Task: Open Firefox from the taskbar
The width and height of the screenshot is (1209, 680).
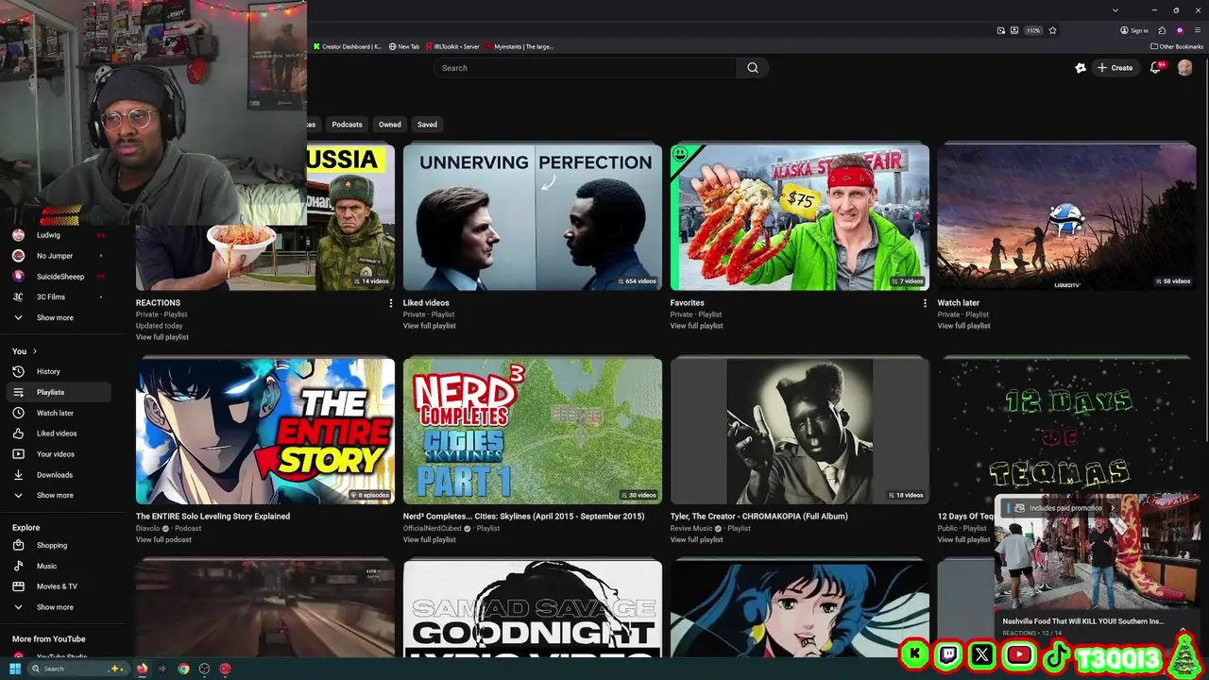Action: [142, 669]
